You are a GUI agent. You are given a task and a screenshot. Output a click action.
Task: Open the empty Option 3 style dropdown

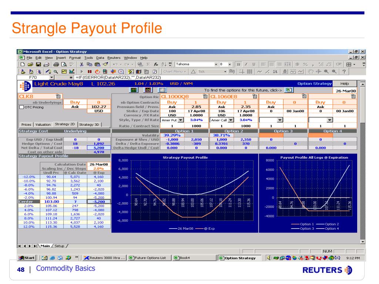click(280, 120)
